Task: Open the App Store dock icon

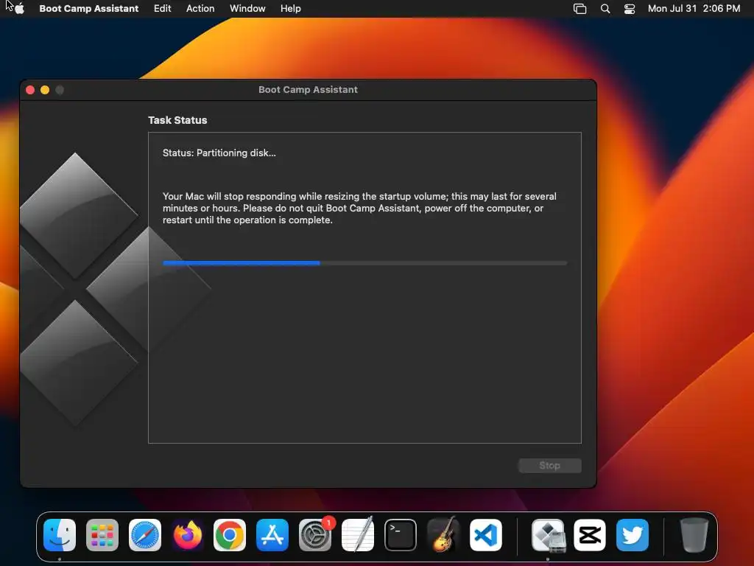Action: pyautogui.click(x=272, y=535)
